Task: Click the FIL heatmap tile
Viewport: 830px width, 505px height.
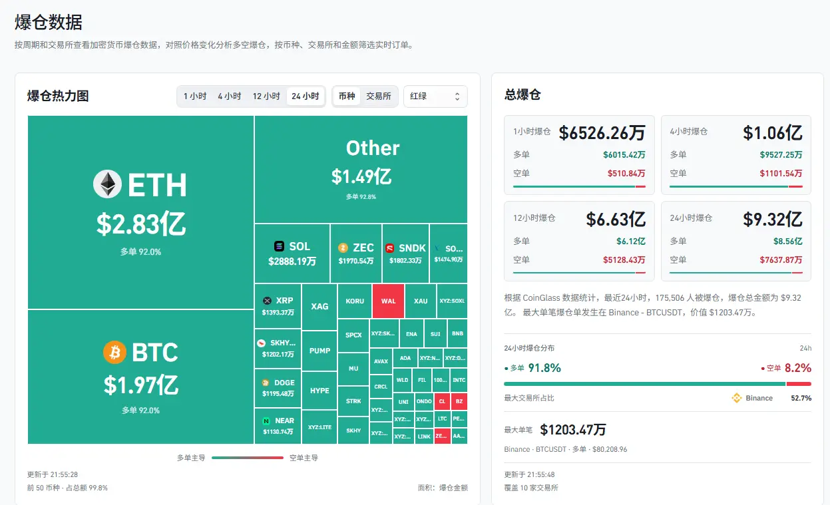Action: (x=421, y=381)
